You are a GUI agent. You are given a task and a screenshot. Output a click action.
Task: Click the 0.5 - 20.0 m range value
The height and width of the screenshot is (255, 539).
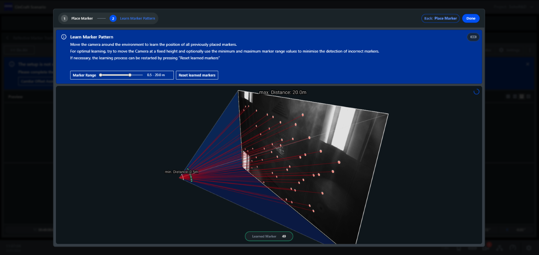point(156,75)
